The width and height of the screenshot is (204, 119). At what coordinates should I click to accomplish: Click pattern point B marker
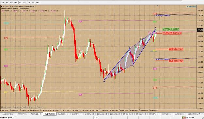pos(130,48)
